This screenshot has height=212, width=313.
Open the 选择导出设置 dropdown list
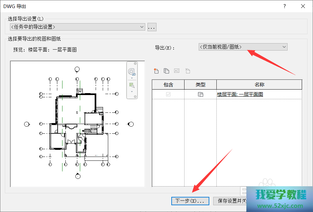(77, 27)
